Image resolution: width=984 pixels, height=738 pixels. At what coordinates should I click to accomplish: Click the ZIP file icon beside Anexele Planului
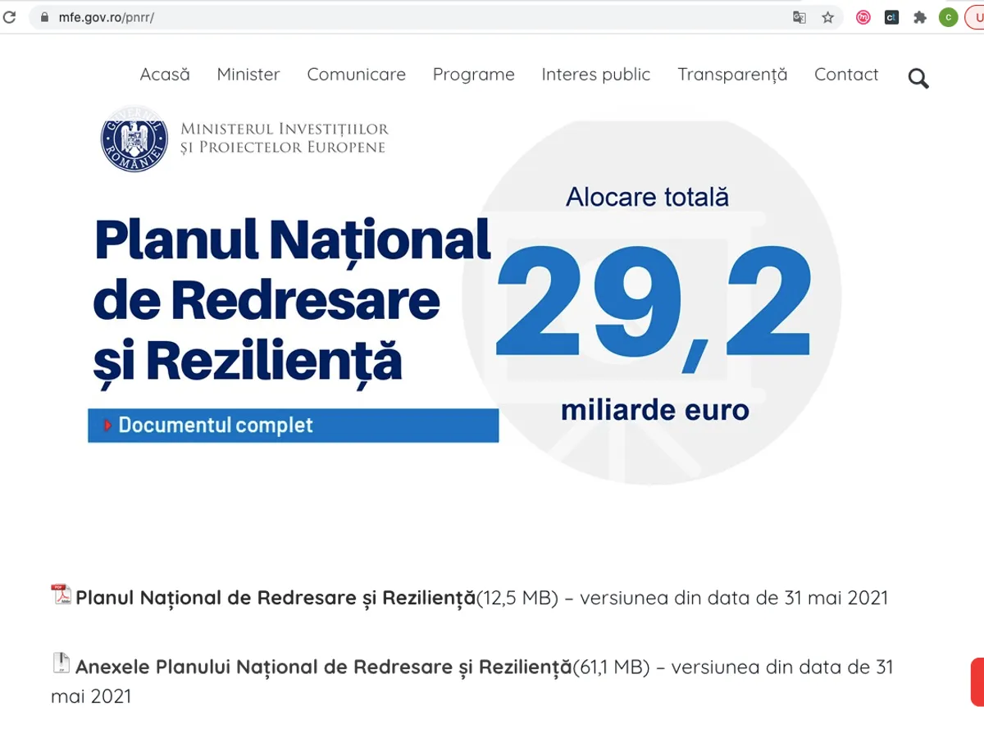[x=61, y=663]
